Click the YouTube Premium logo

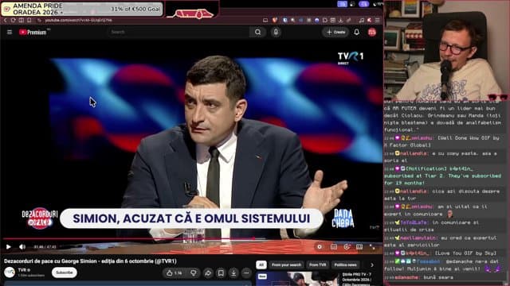point(33,32)
